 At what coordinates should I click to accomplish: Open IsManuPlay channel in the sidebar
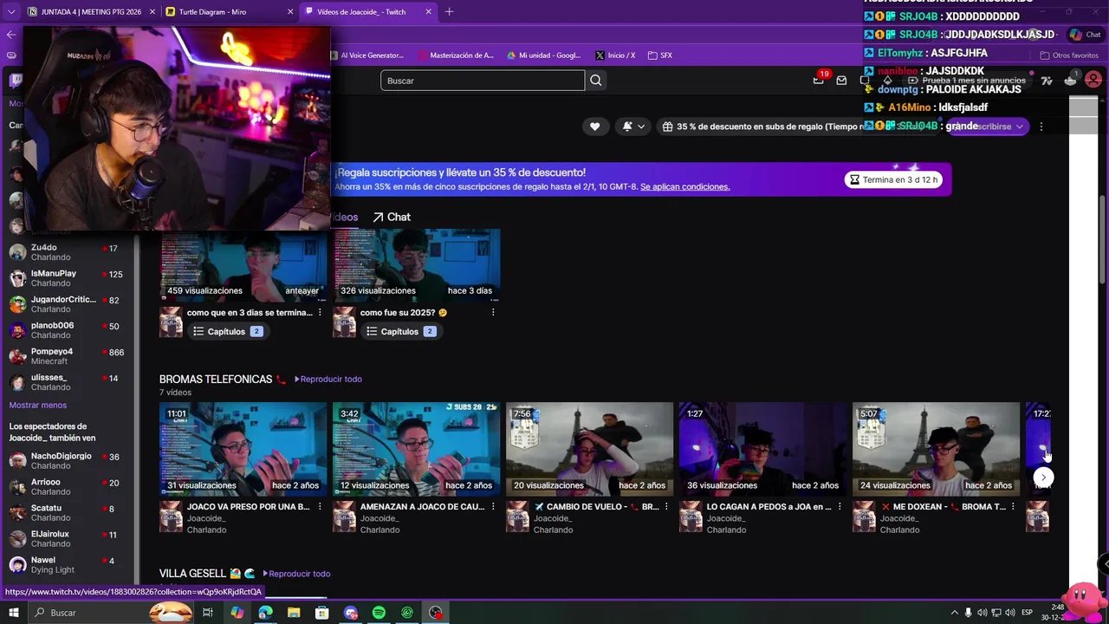point(68,278)
